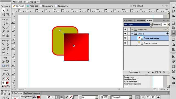Open opacity slider arrow beside Непрозр. field
This screenshot has height=99, width=176.
tap(168, 24)
